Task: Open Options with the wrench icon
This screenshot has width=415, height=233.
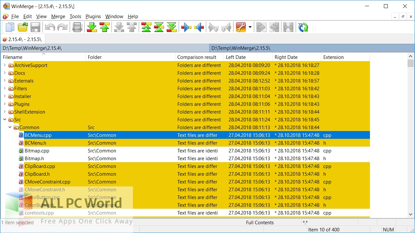Action: 241,28
